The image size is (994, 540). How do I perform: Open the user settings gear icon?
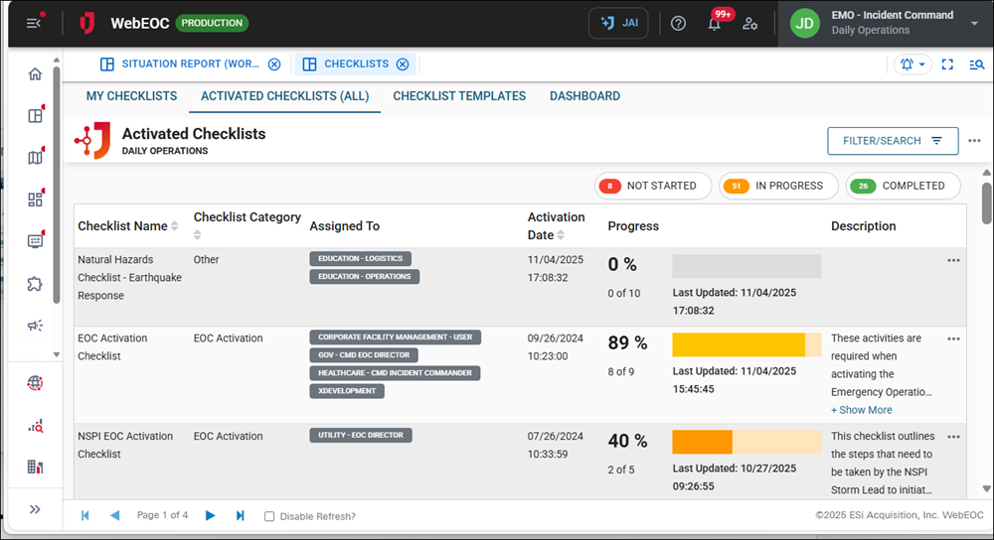point(750,24)
